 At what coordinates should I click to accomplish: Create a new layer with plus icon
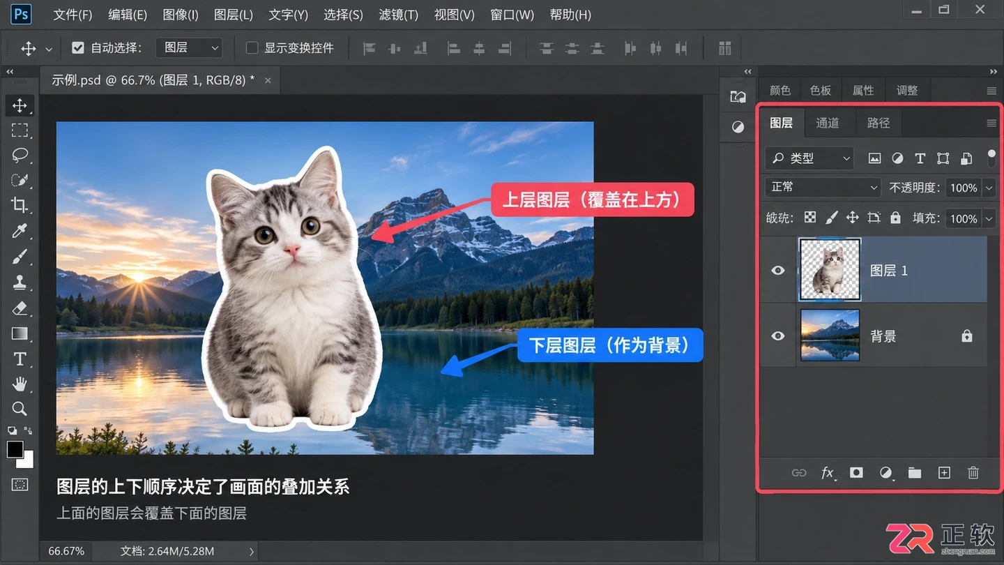tap(944, 473)
